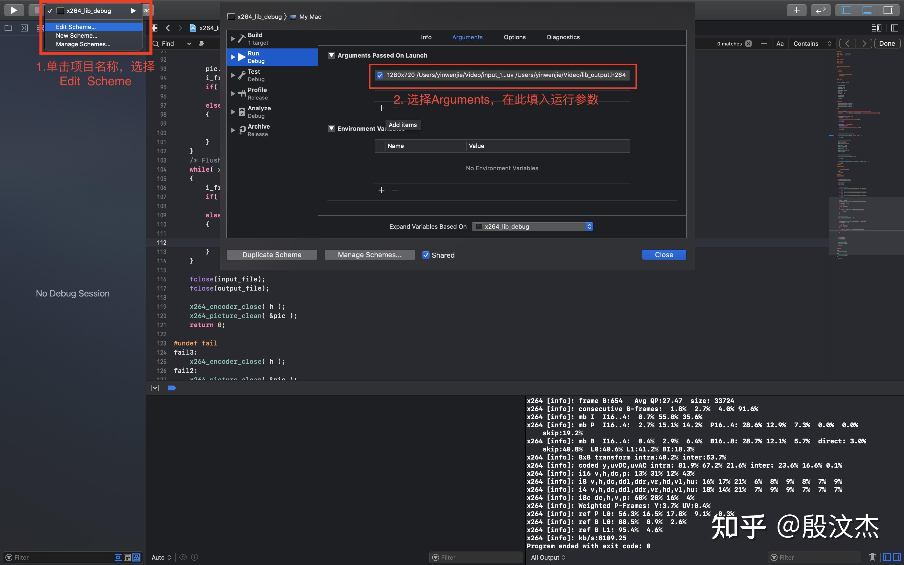904x565 pixels.
Task: Open the All Output dropdown in the console
Action: coord(548,557)
